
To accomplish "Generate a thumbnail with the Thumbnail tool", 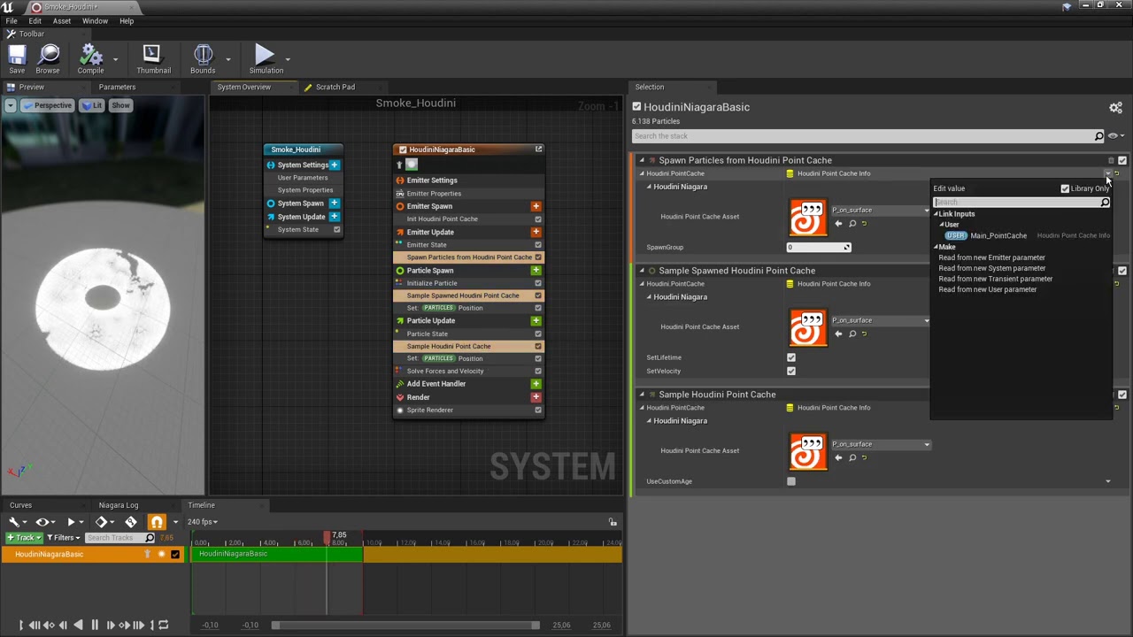I will pyautogui.click(x=153, y=59).
